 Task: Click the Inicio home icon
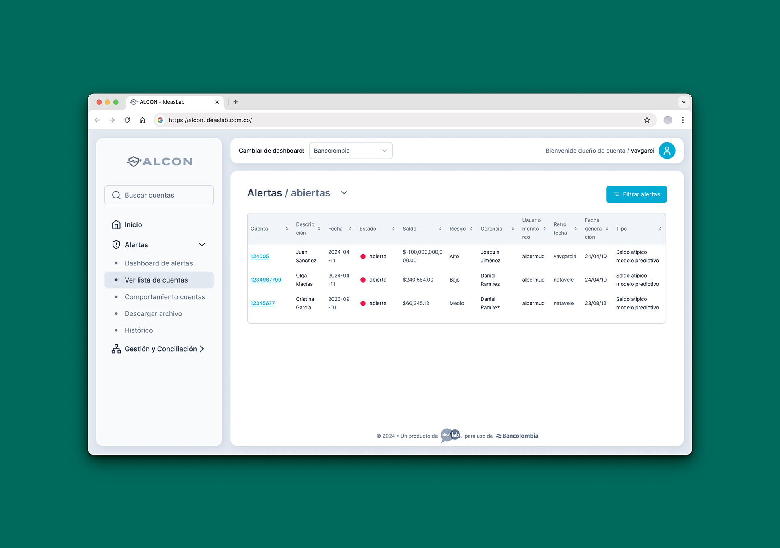click(116, 224)
